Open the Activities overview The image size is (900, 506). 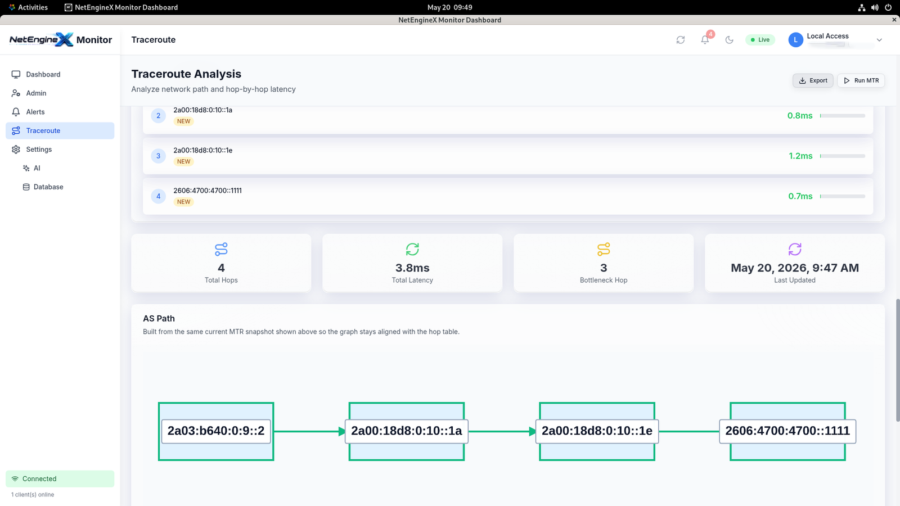point(28,7)
